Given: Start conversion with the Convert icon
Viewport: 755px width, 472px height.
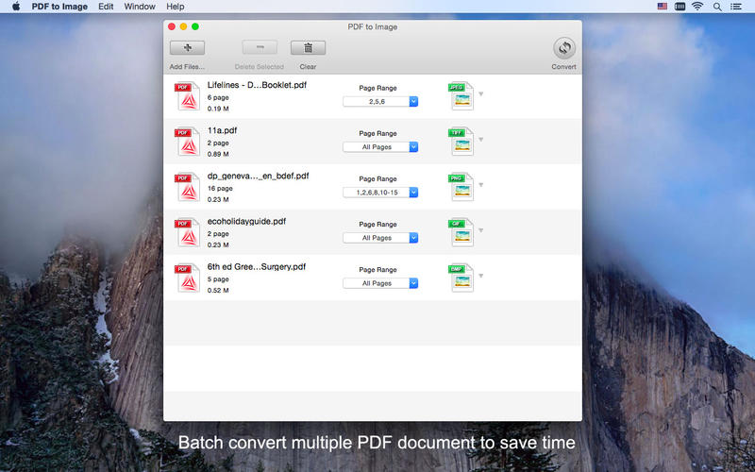Looking at the screenshot, I should (563, 48).
